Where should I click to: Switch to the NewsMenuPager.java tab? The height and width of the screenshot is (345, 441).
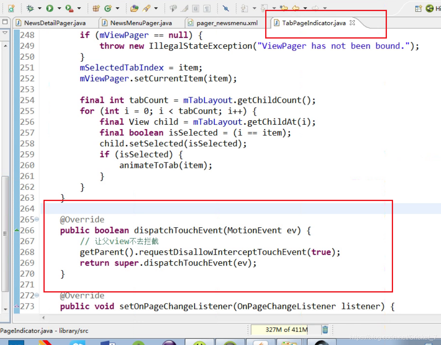click(x=137, y=23)
